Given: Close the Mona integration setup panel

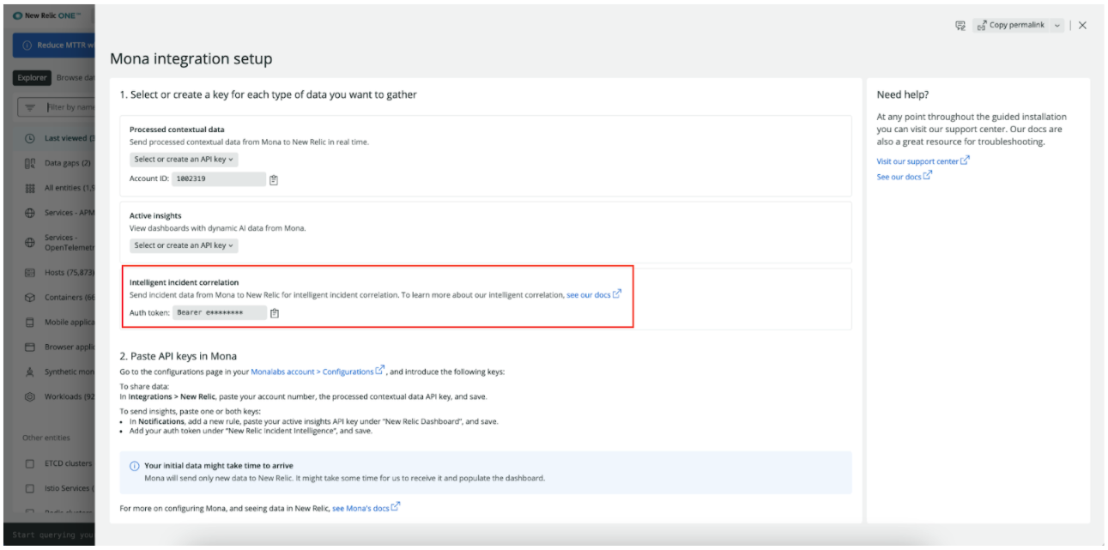Looking at the screenshot, I should (x=1082, y=26).
